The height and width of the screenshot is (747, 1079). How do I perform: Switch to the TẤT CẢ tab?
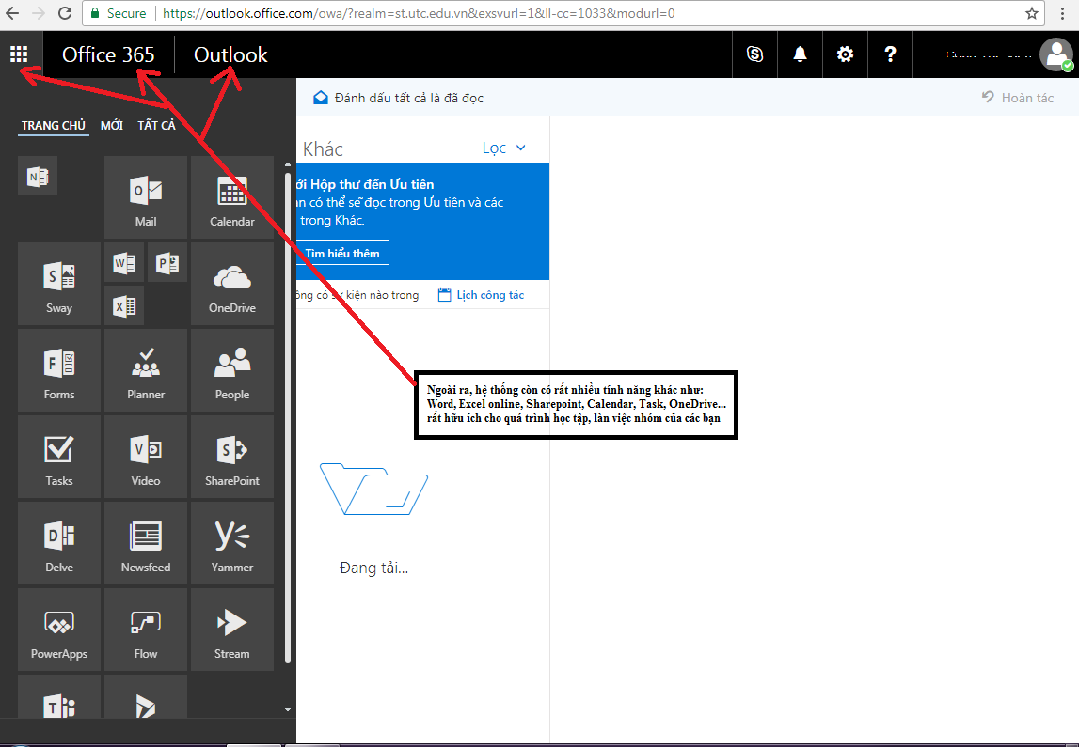[x=156, y=126]
